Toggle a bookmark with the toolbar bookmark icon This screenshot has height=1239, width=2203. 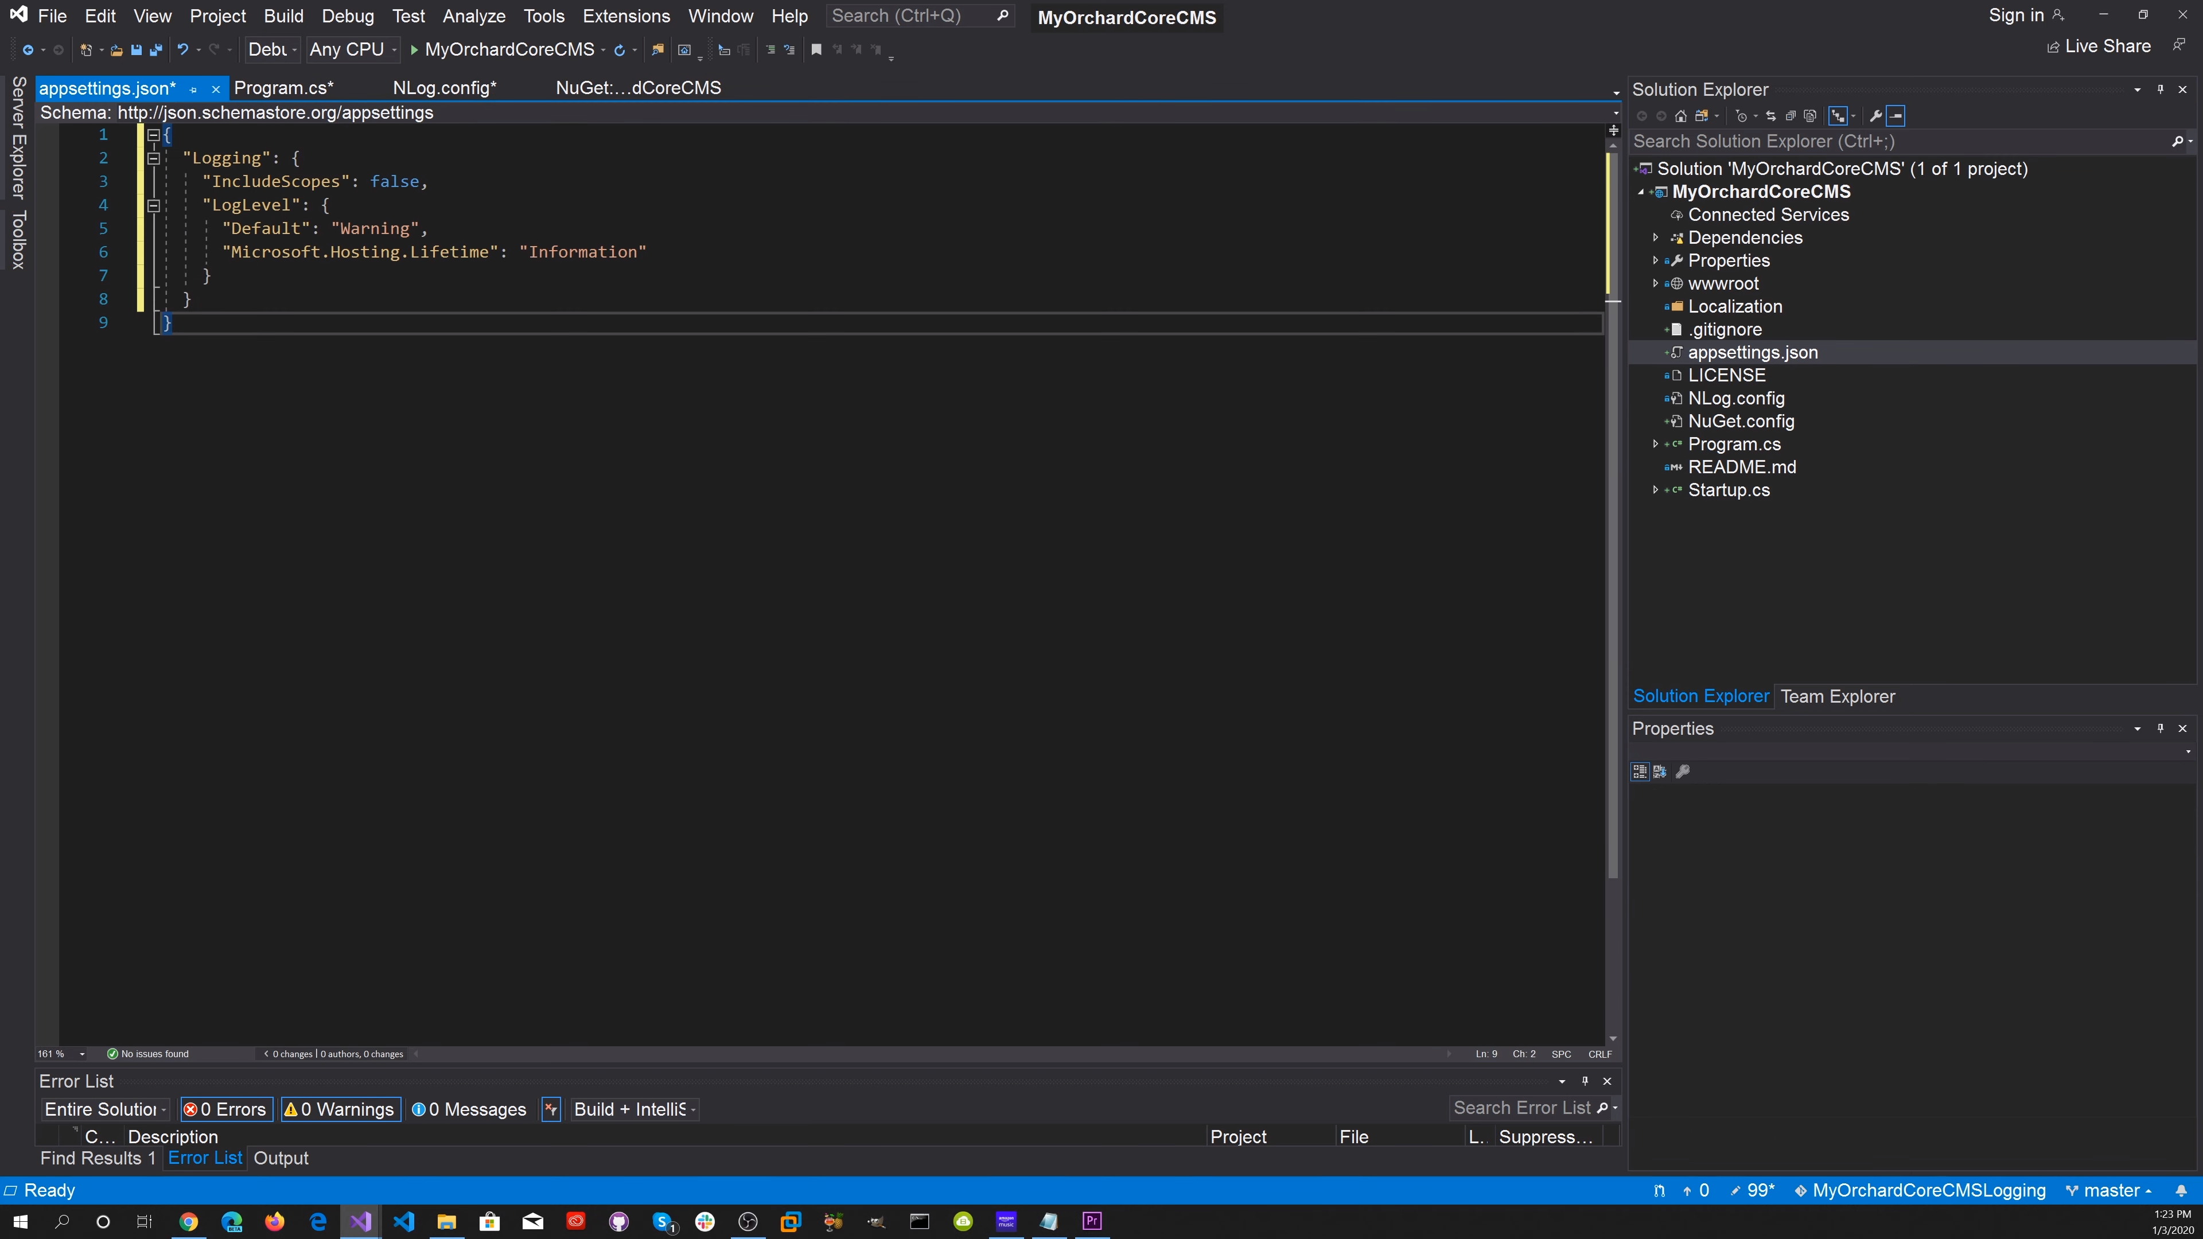pyautogui.click(x=816, y=49)
